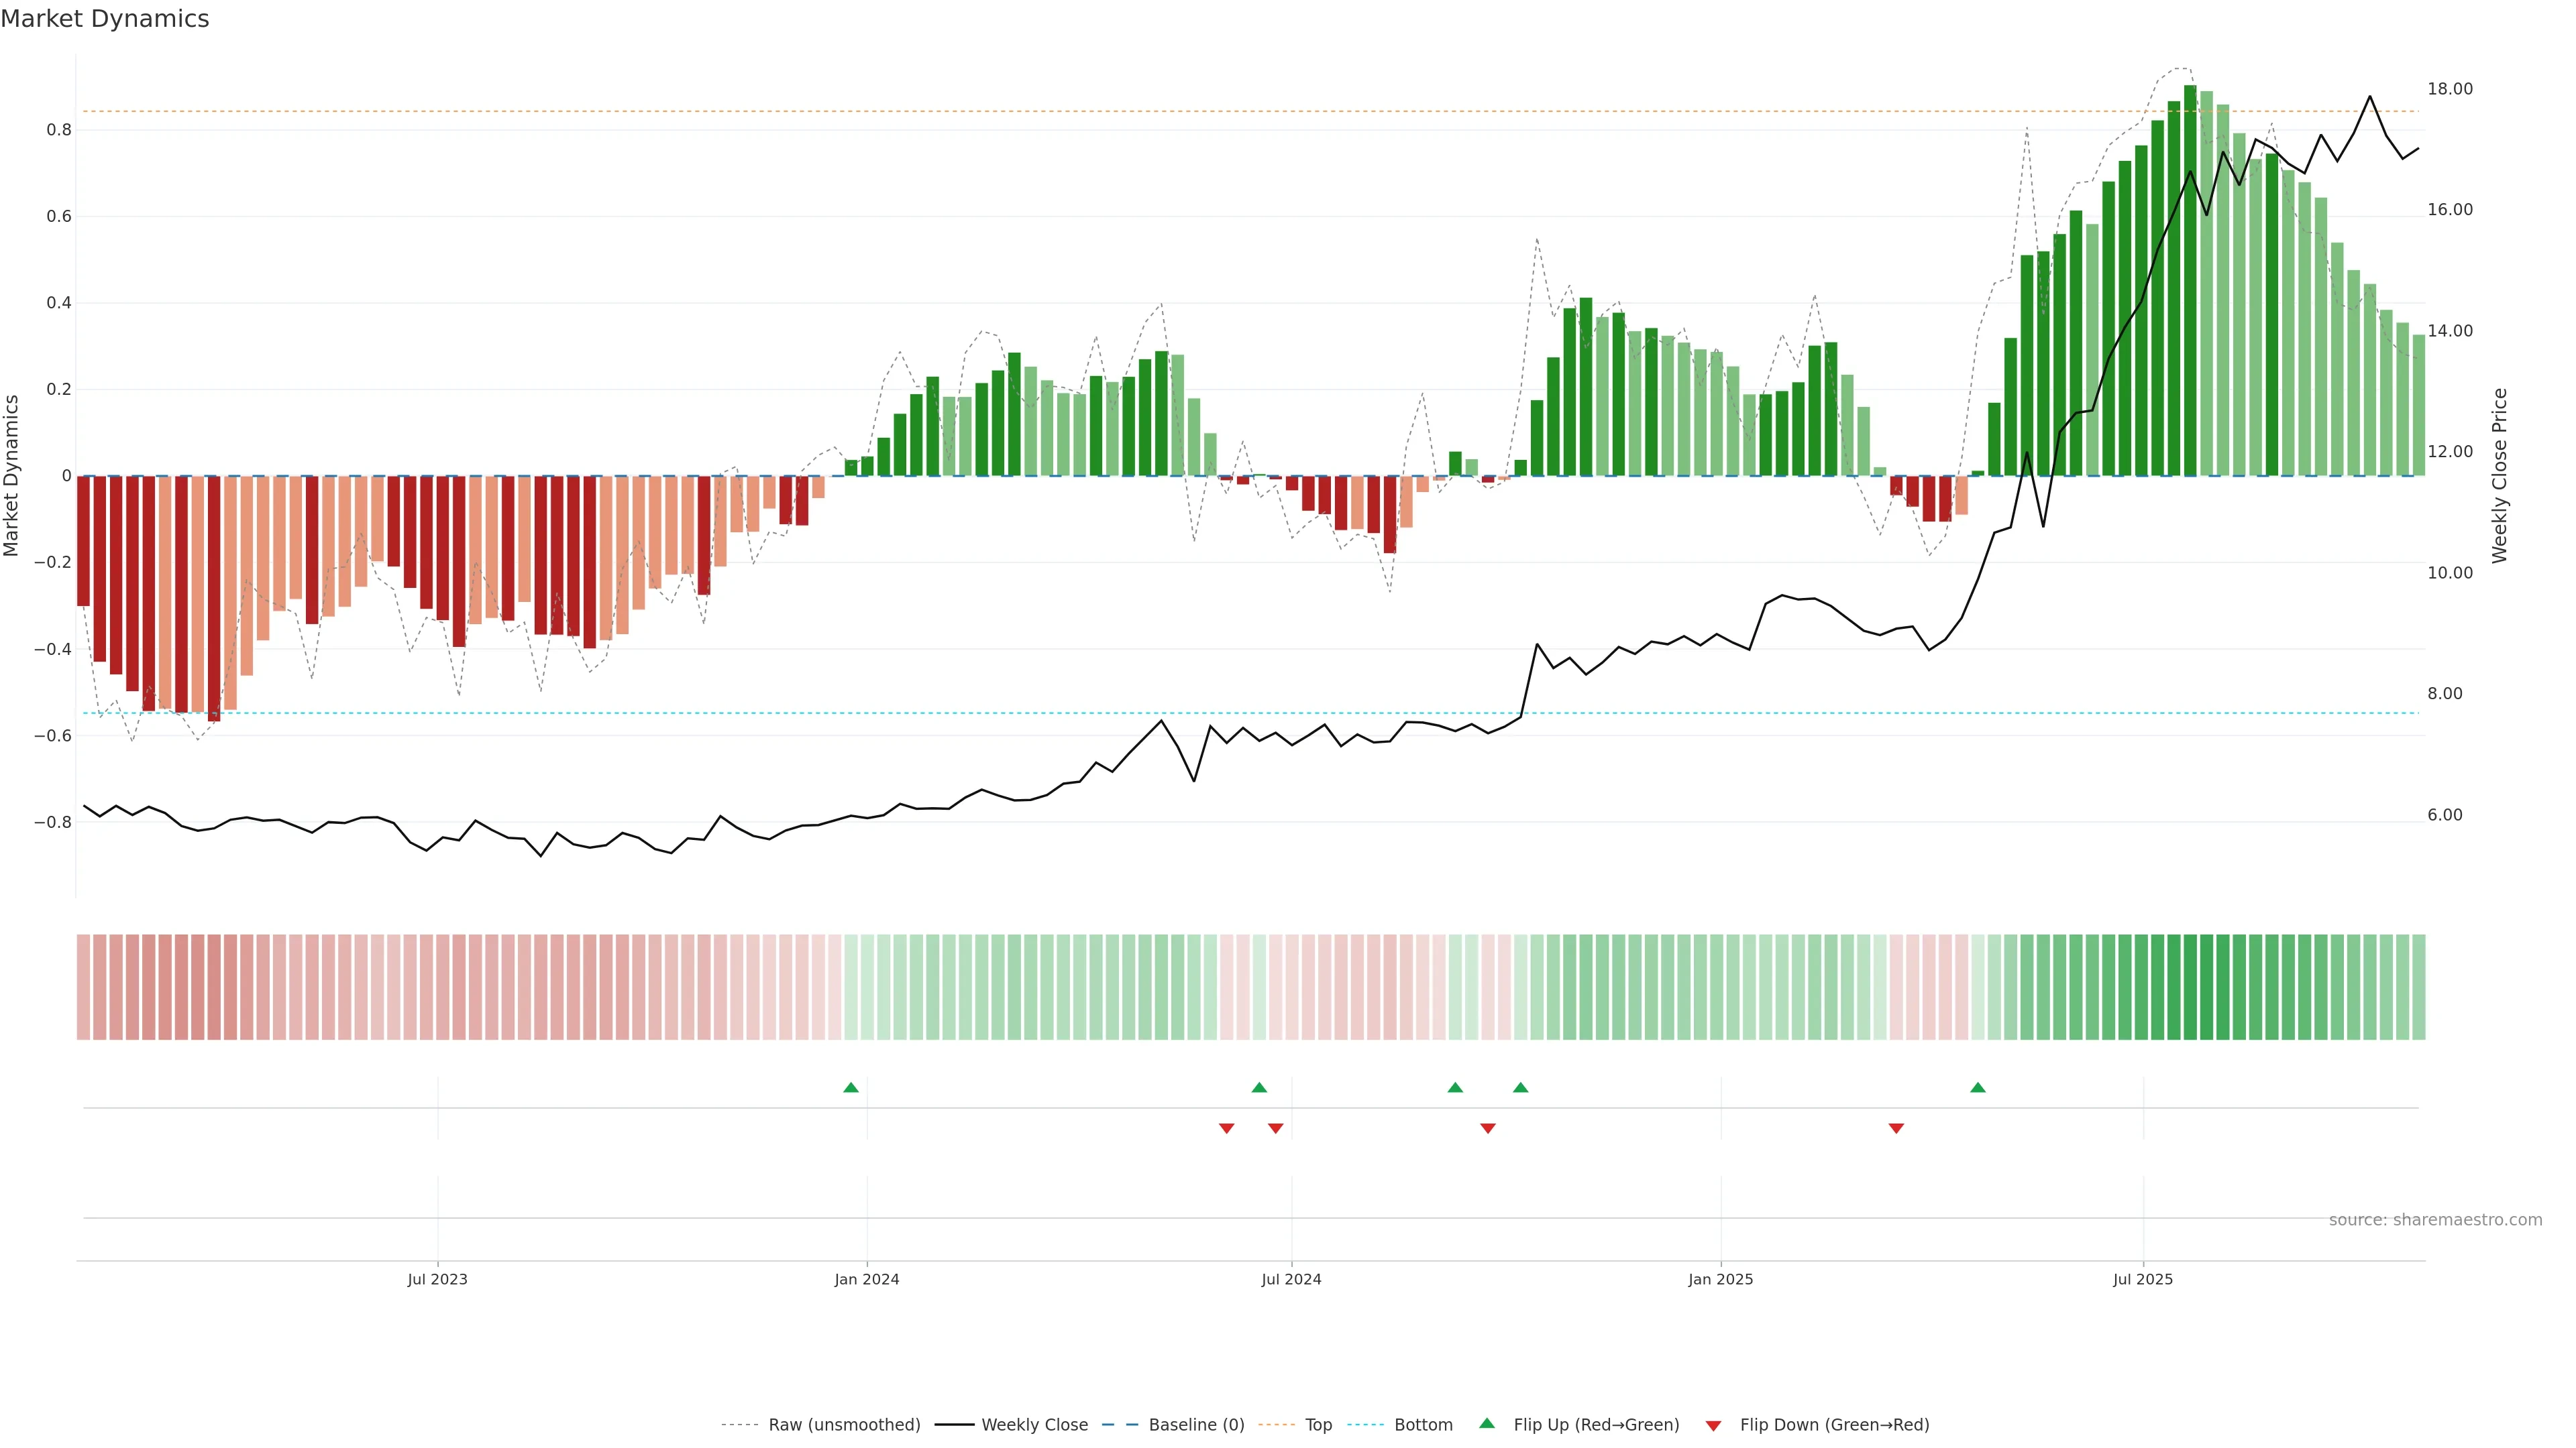The height and width of the screenshot is (1448, 2576).
Task: Click the green Flip Up triangle icon in the legend
Action: (x=1487, y=1424)
